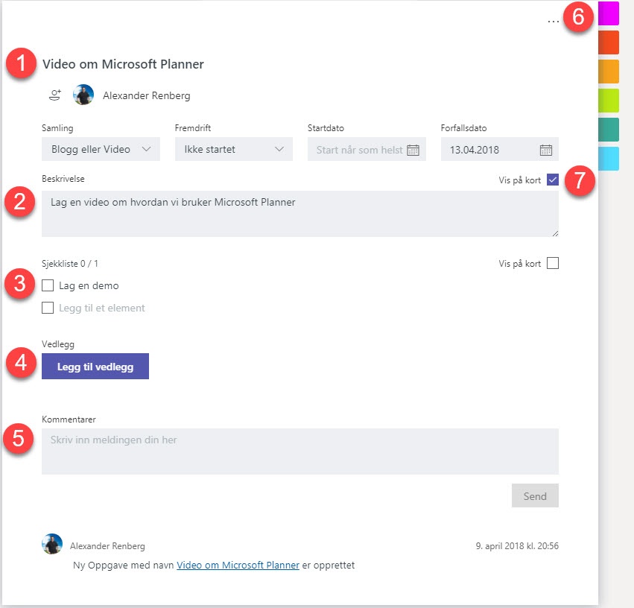Click the timestamp 9. april 2018 kl. 20:56
The image size is (634, 608).
517,545
